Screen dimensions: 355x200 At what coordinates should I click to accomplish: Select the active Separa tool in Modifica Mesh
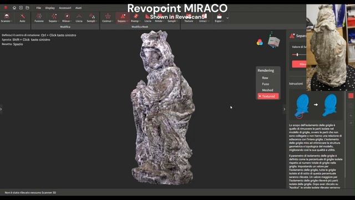point(123,18)
